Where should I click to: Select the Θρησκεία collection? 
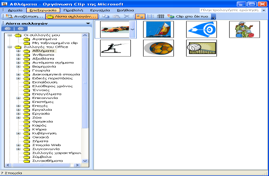click(43, 122)
